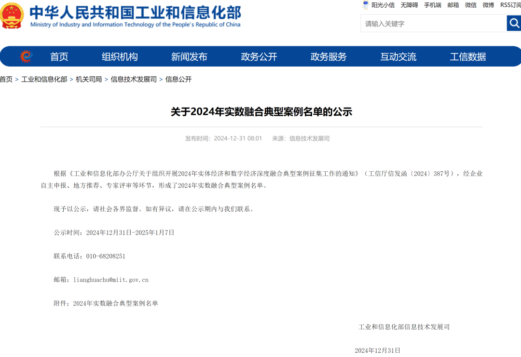
Task: Click 信息公开 breadcrumb link
Action: (178, 79)
